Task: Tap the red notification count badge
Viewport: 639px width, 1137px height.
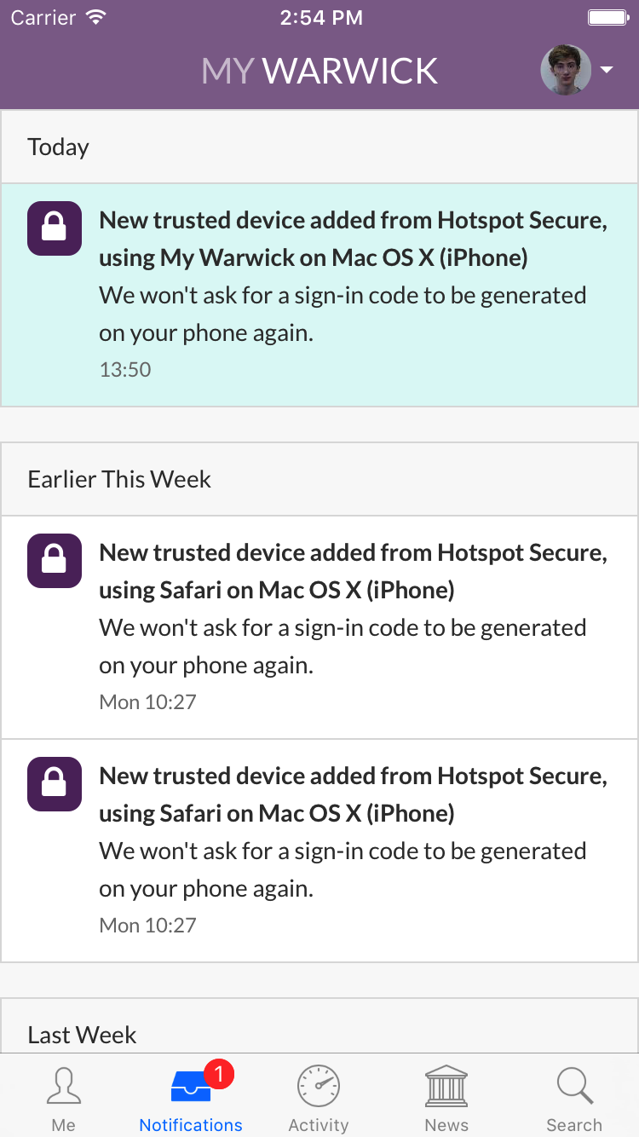Action: (219, 1075)
